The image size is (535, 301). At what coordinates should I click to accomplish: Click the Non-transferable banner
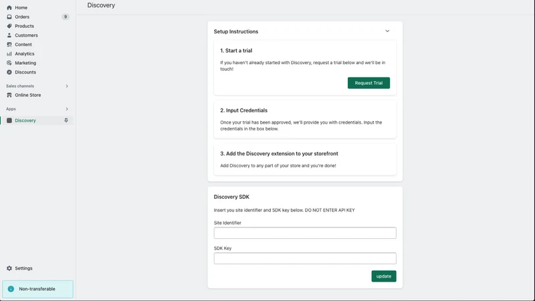click(x=37, y=289)
